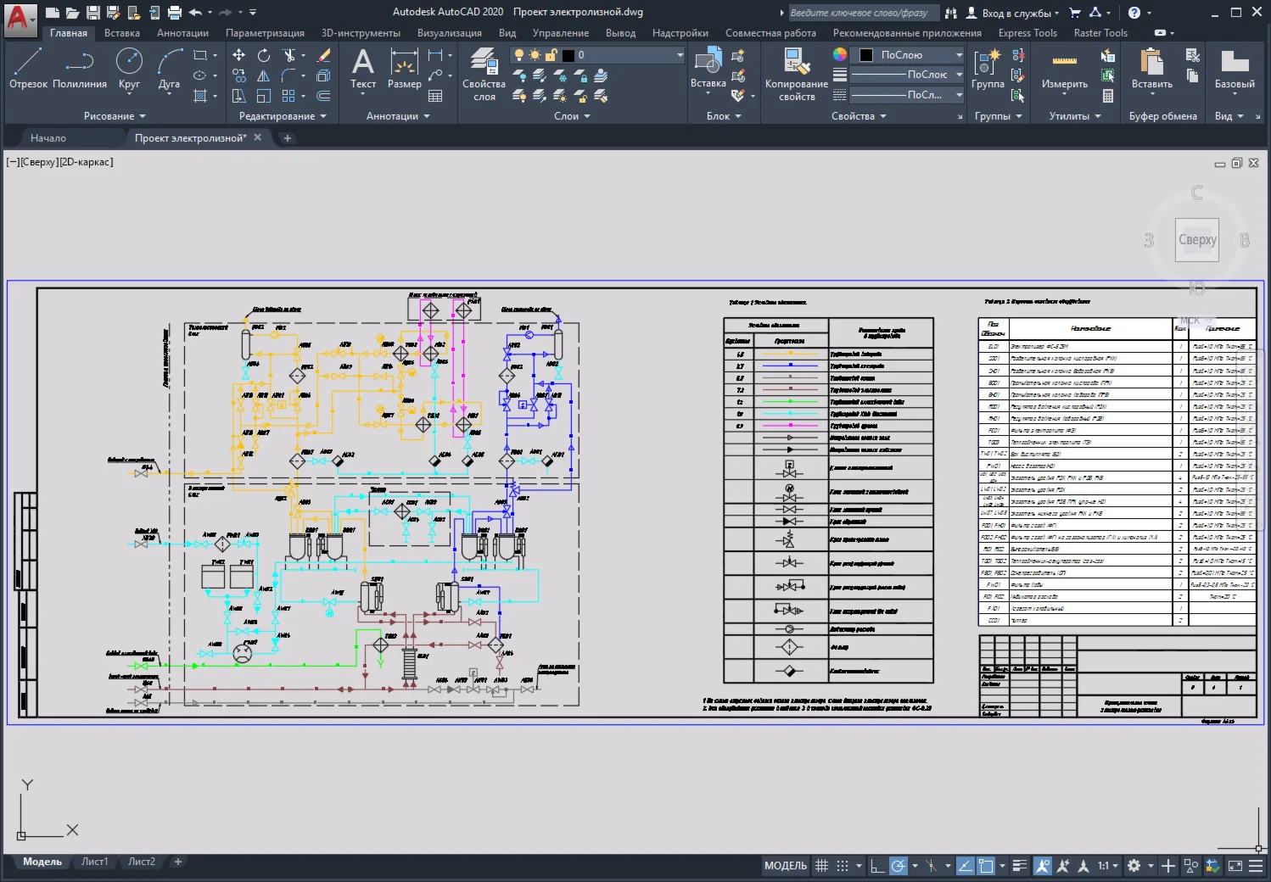
Task: Choose the Offset tool
Action: click(323, 96)
